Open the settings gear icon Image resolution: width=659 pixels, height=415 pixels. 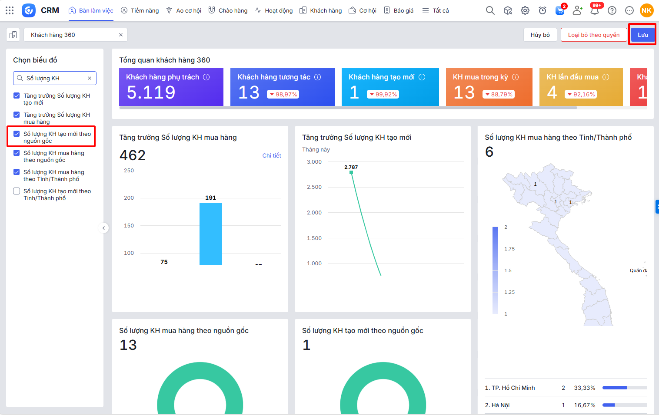tap(525, 10)
